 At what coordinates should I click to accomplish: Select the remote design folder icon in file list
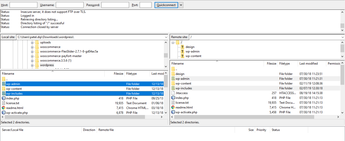coord(173,74)
